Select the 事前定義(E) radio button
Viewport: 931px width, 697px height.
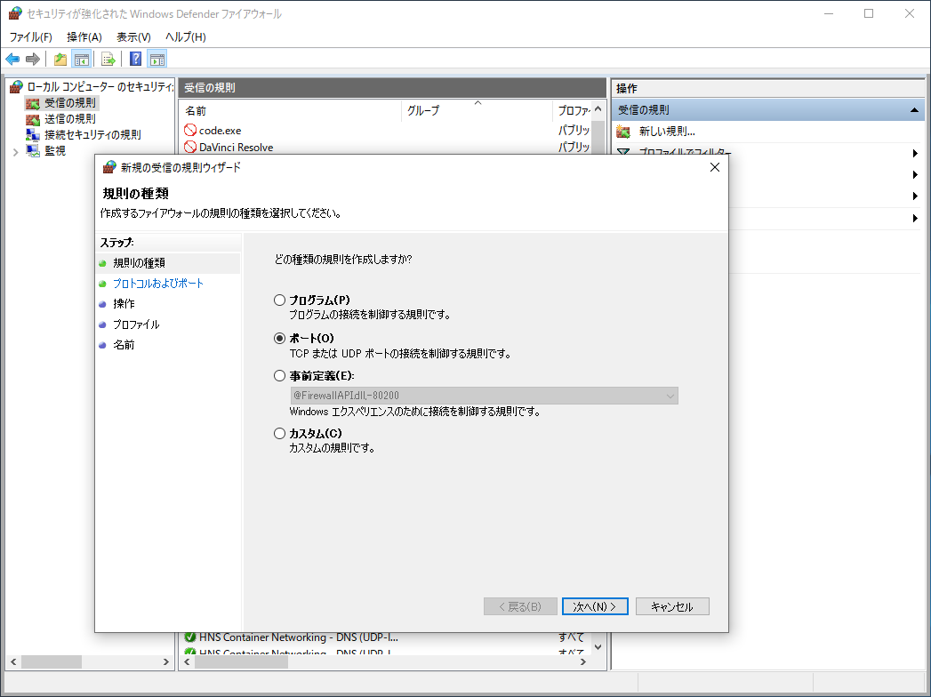tap(280, 376)
